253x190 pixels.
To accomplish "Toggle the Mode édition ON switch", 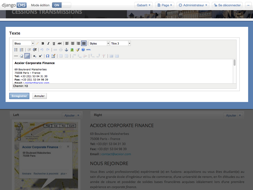I will pos(61,5).
